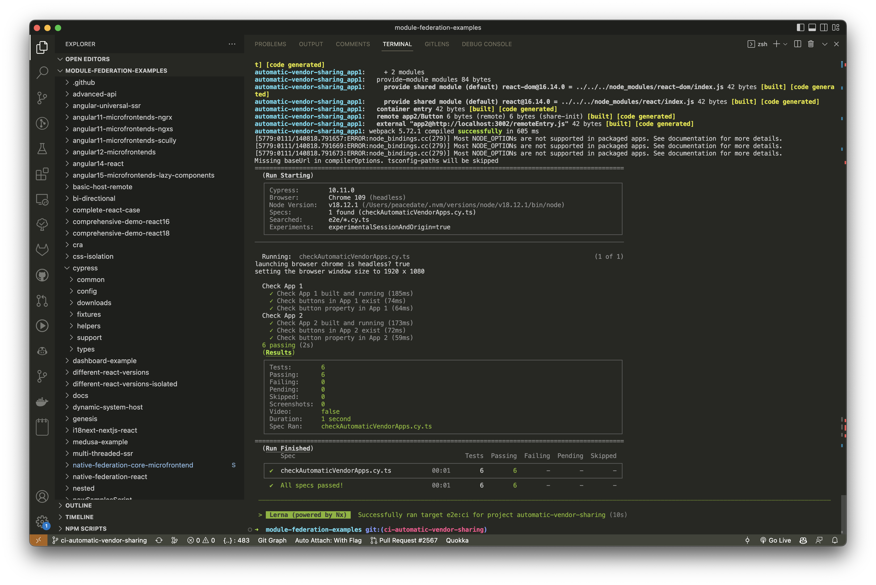Screen dimensions: 876x585
Task: Open Source Control view icon
Action: pos(42,98)
